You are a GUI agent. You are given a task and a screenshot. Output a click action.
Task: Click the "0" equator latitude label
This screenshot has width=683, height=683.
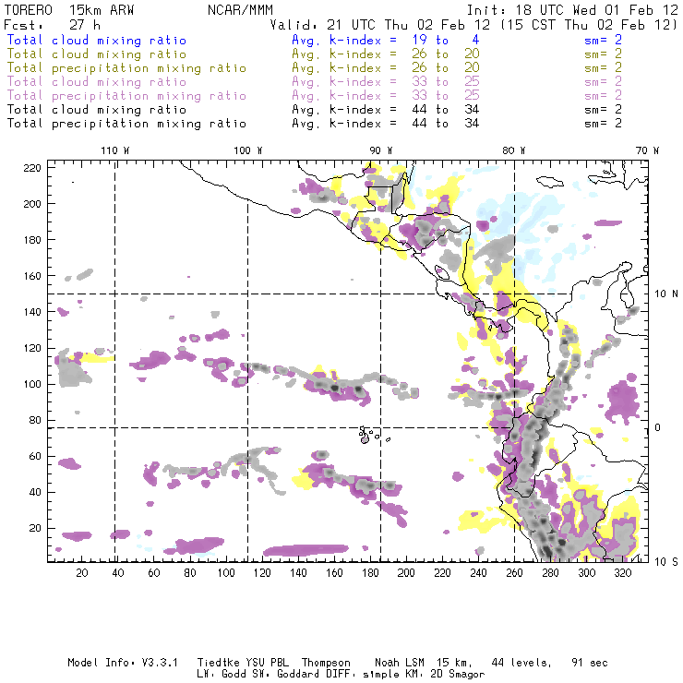[658, 427]
